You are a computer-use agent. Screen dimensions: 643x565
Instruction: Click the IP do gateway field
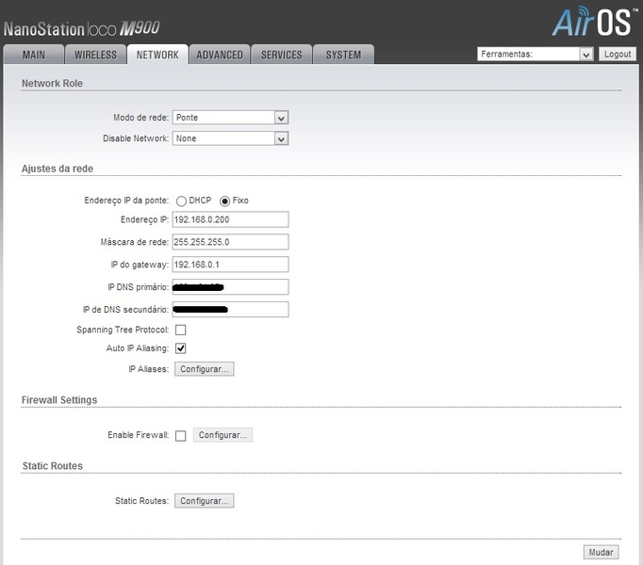(230, 265)
